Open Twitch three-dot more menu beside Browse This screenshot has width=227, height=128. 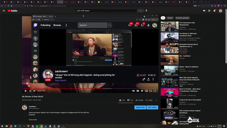pos(66,25)
